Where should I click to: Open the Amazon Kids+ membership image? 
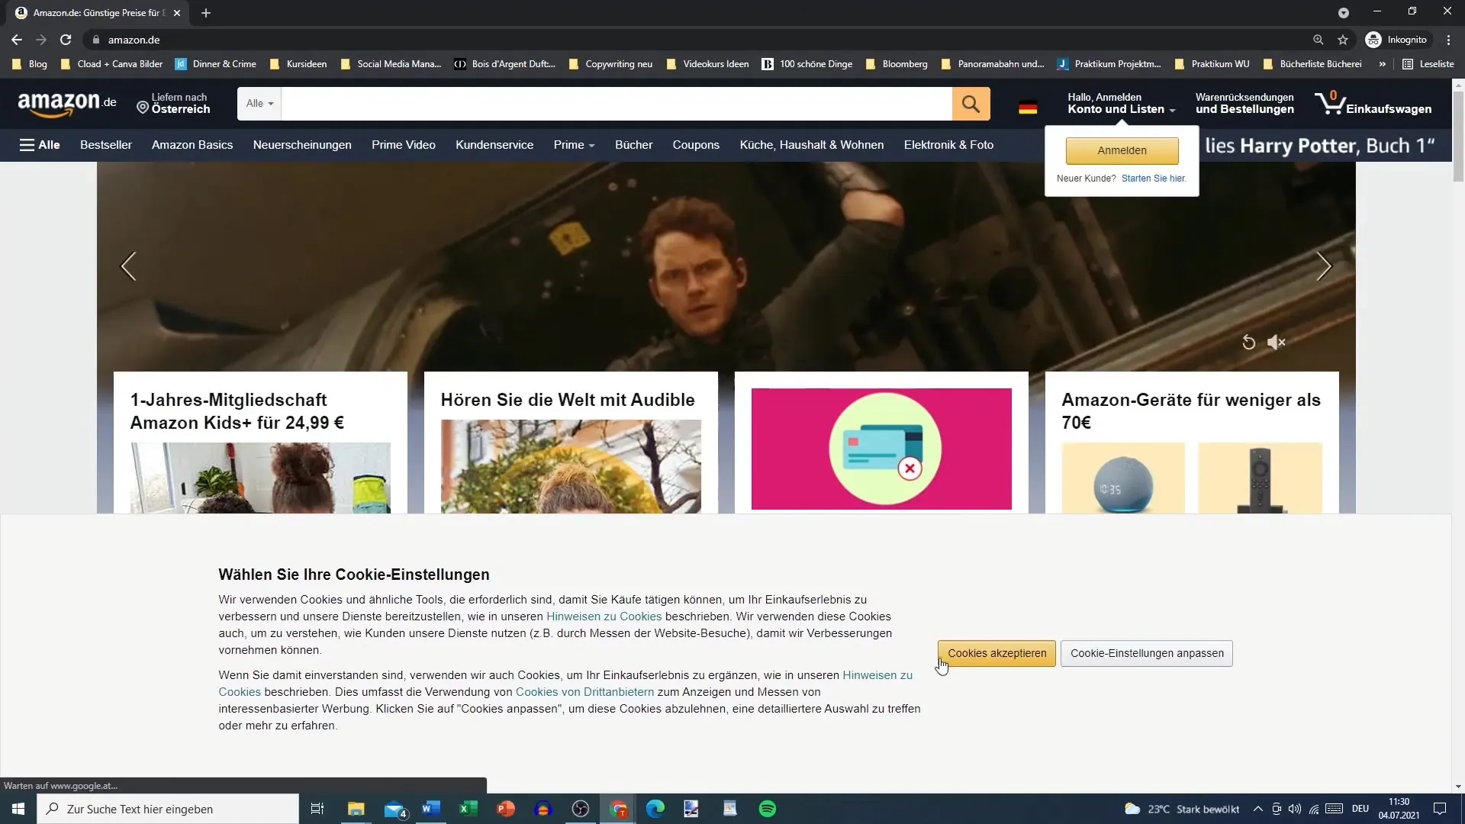point(260,478)
